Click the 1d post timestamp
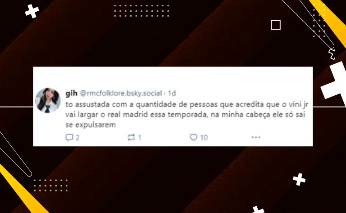Screen dimensions: 346x213 (172, 93)
